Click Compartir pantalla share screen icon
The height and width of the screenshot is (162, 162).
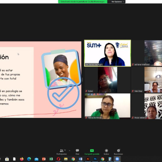92,151
